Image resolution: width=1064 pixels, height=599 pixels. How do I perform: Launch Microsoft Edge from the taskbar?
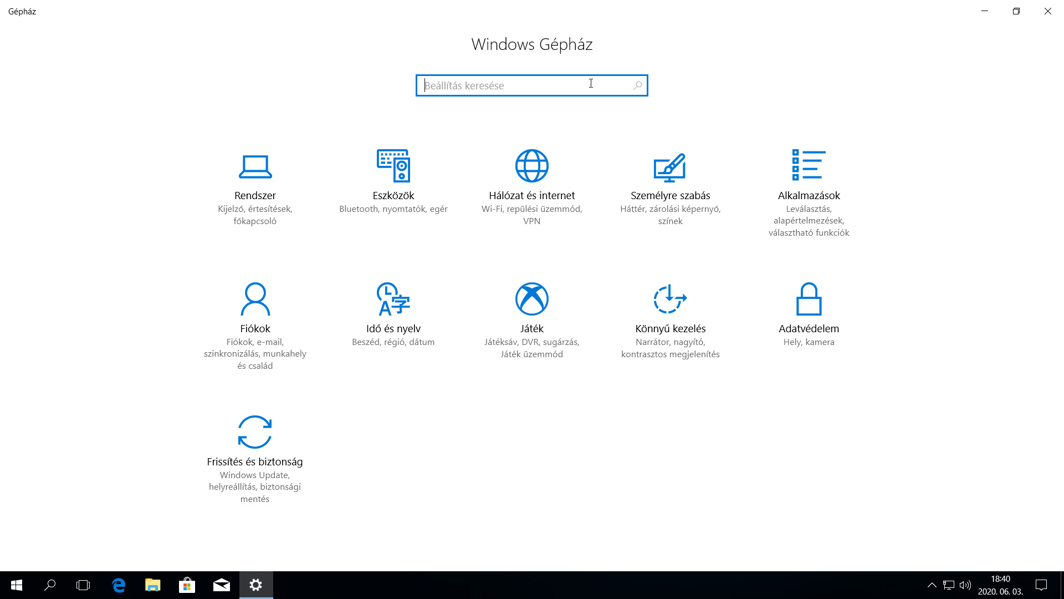119,585
